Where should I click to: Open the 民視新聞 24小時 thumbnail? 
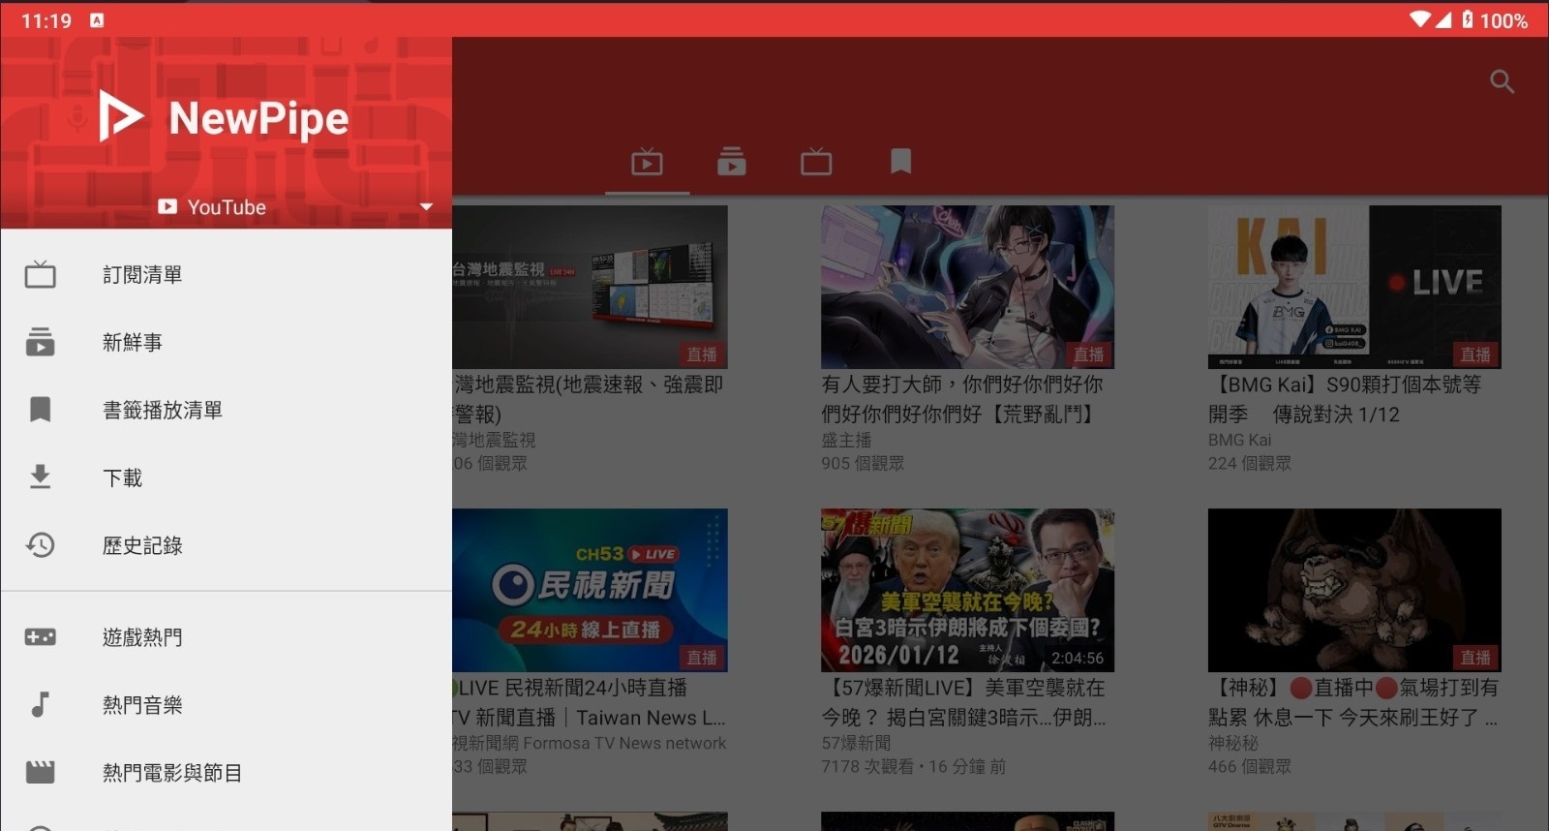pos(590,590)
